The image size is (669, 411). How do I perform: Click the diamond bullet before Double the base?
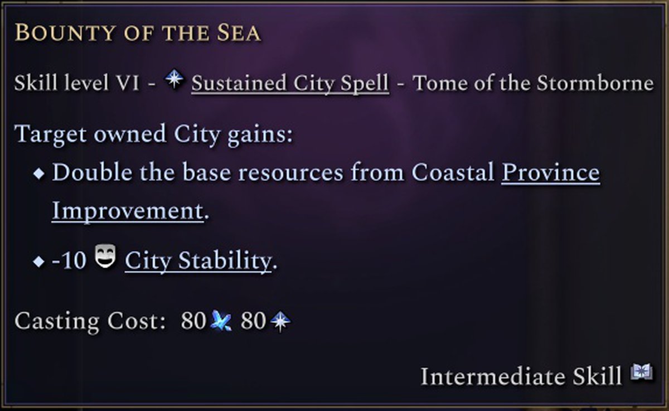click(38, 174)
